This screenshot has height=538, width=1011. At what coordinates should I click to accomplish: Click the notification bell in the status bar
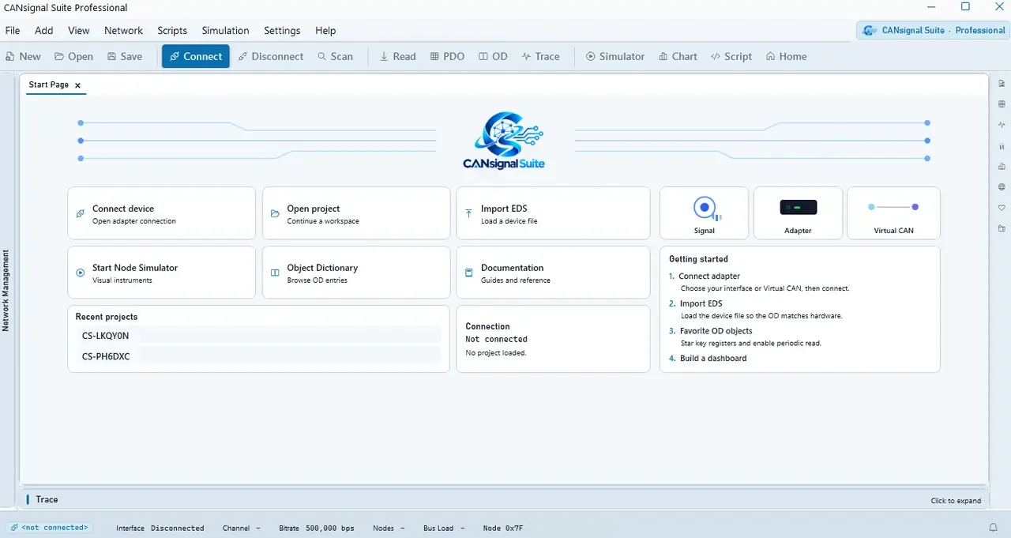click(x=993, y=528)
